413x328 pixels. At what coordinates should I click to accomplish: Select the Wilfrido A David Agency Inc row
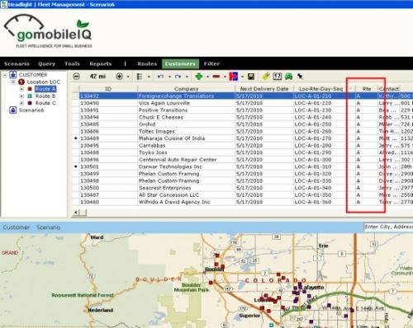243,202
